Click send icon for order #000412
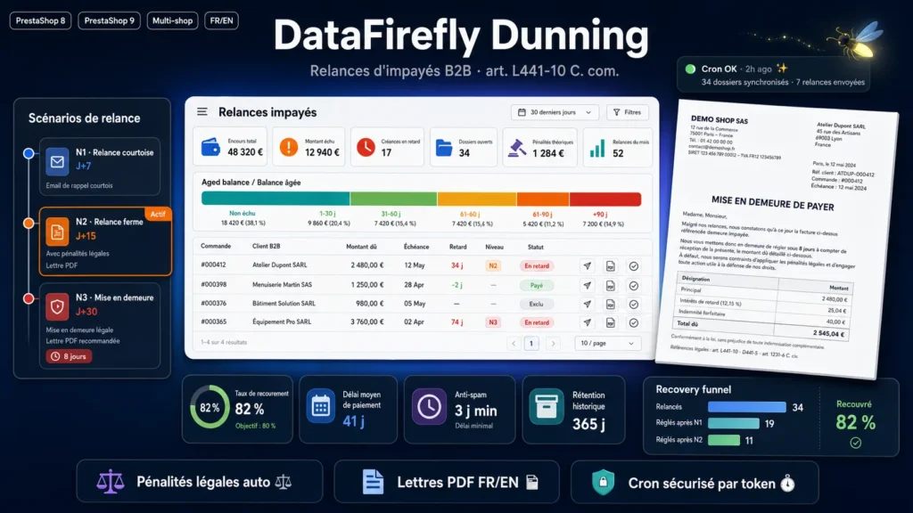 coord(587,265)
